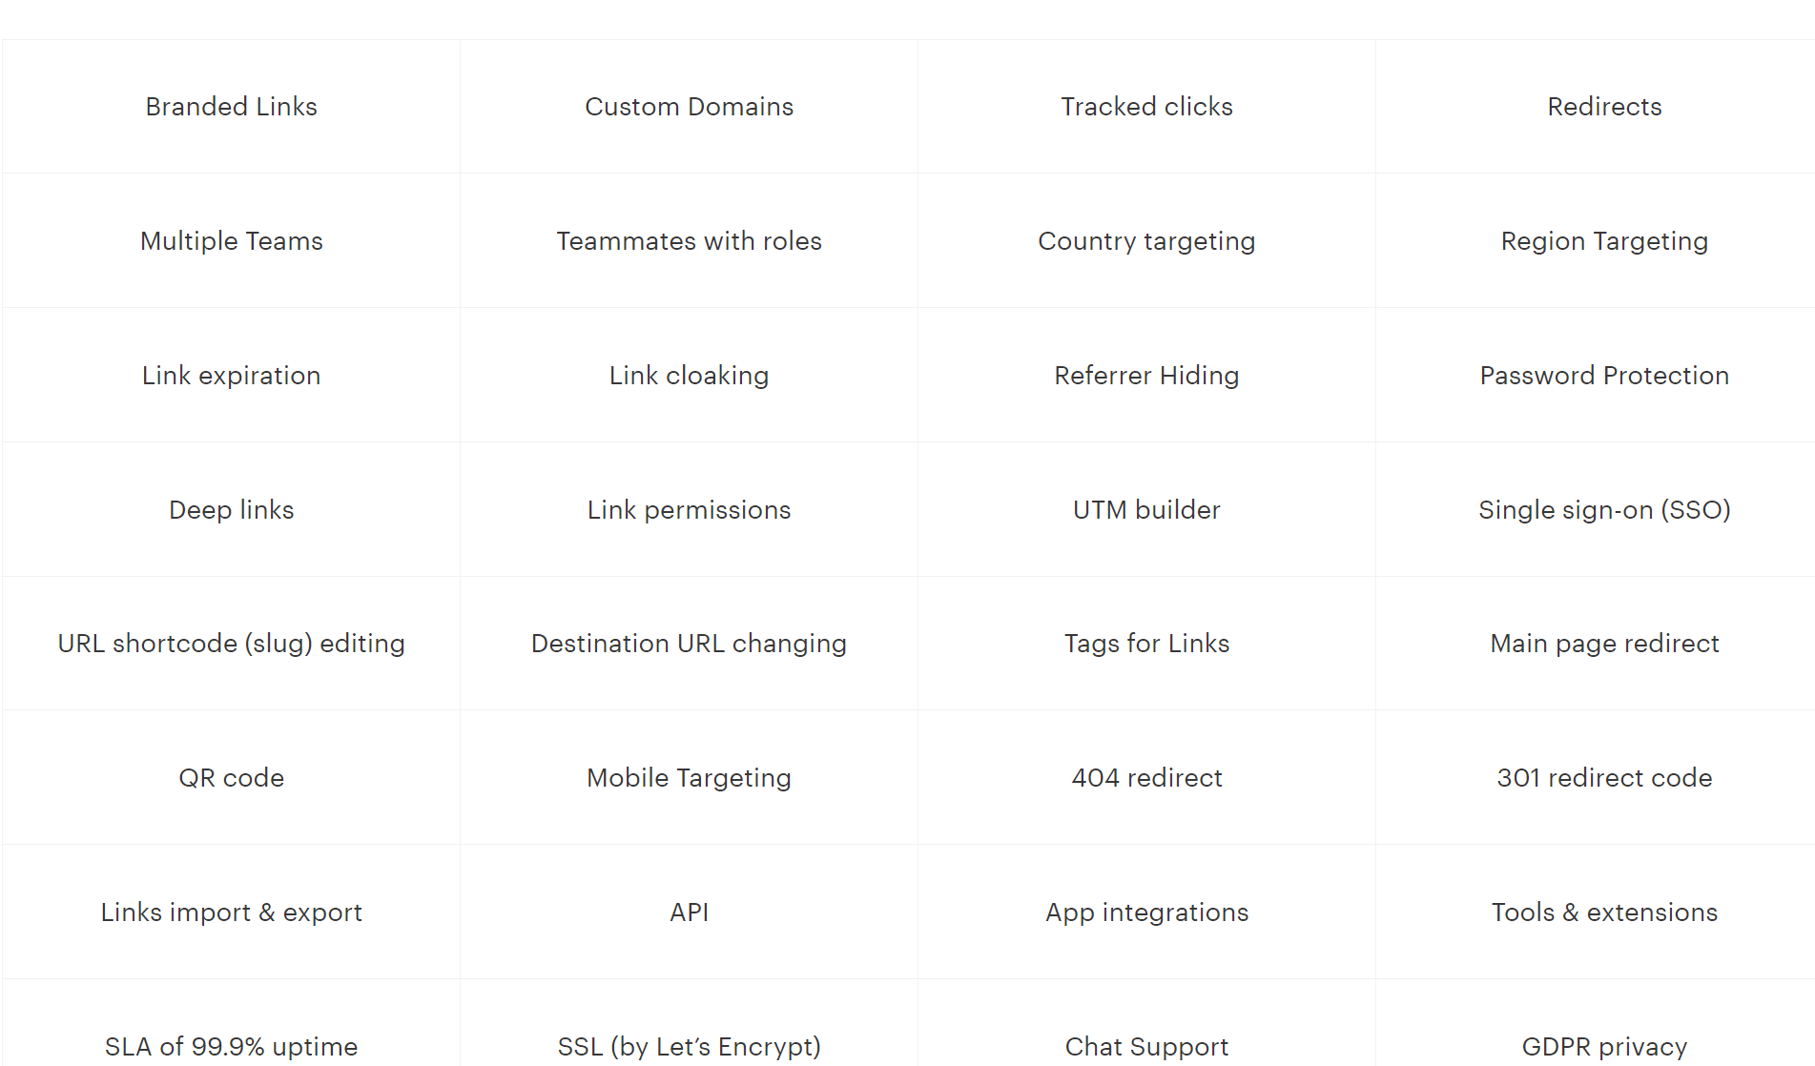The height and width of the screenshot is (1066, 1815).
Task: Click the Redirects feature label
Action: point(1604,107)
